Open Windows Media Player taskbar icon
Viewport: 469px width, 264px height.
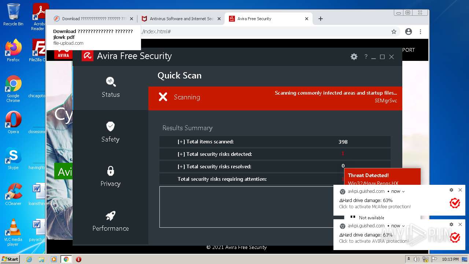click(x=54, y=259)
